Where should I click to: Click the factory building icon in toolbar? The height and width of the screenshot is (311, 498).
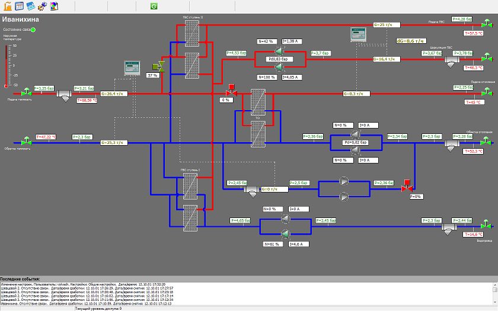pyautogui.click(x=8, y=7)
